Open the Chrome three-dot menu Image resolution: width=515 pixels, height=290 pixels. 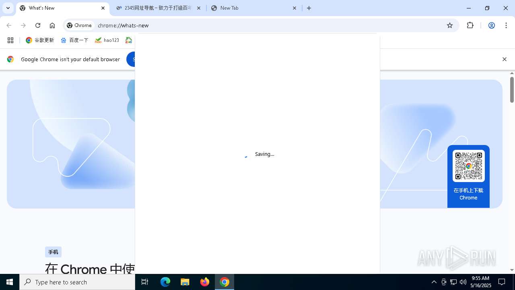505,25
